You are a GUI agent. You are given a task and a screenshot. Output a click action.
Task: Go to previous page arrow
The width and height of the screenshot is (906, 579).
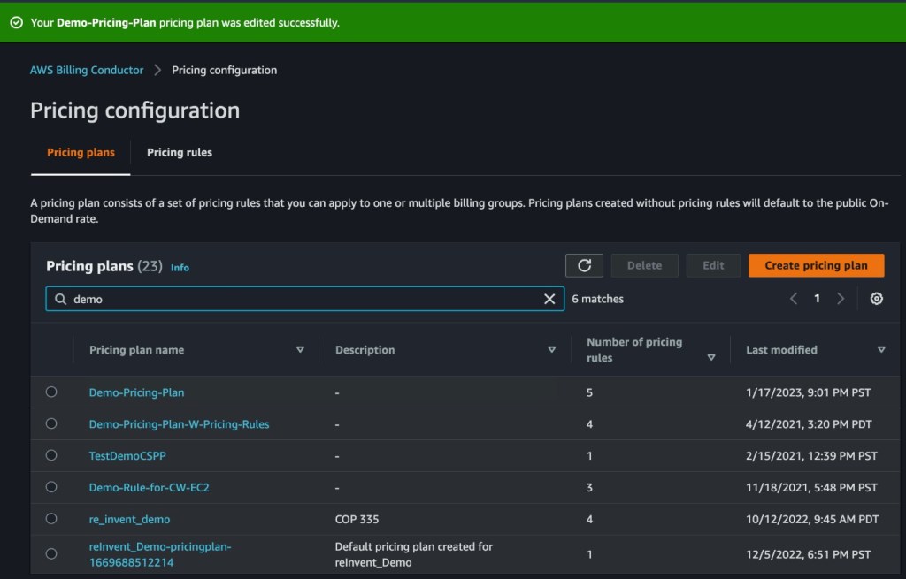tap(794, 299)
